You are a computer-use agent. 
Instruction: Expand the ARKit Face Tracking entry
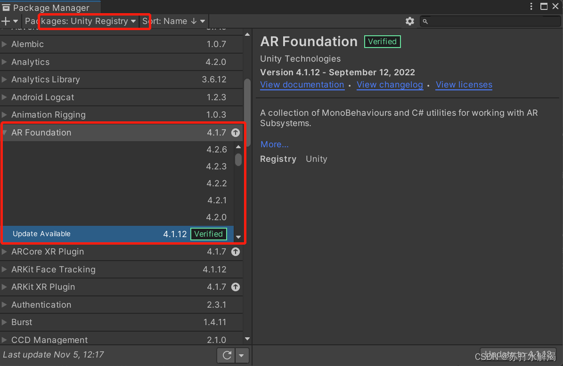pyautogui.click(x=4, y=269)
